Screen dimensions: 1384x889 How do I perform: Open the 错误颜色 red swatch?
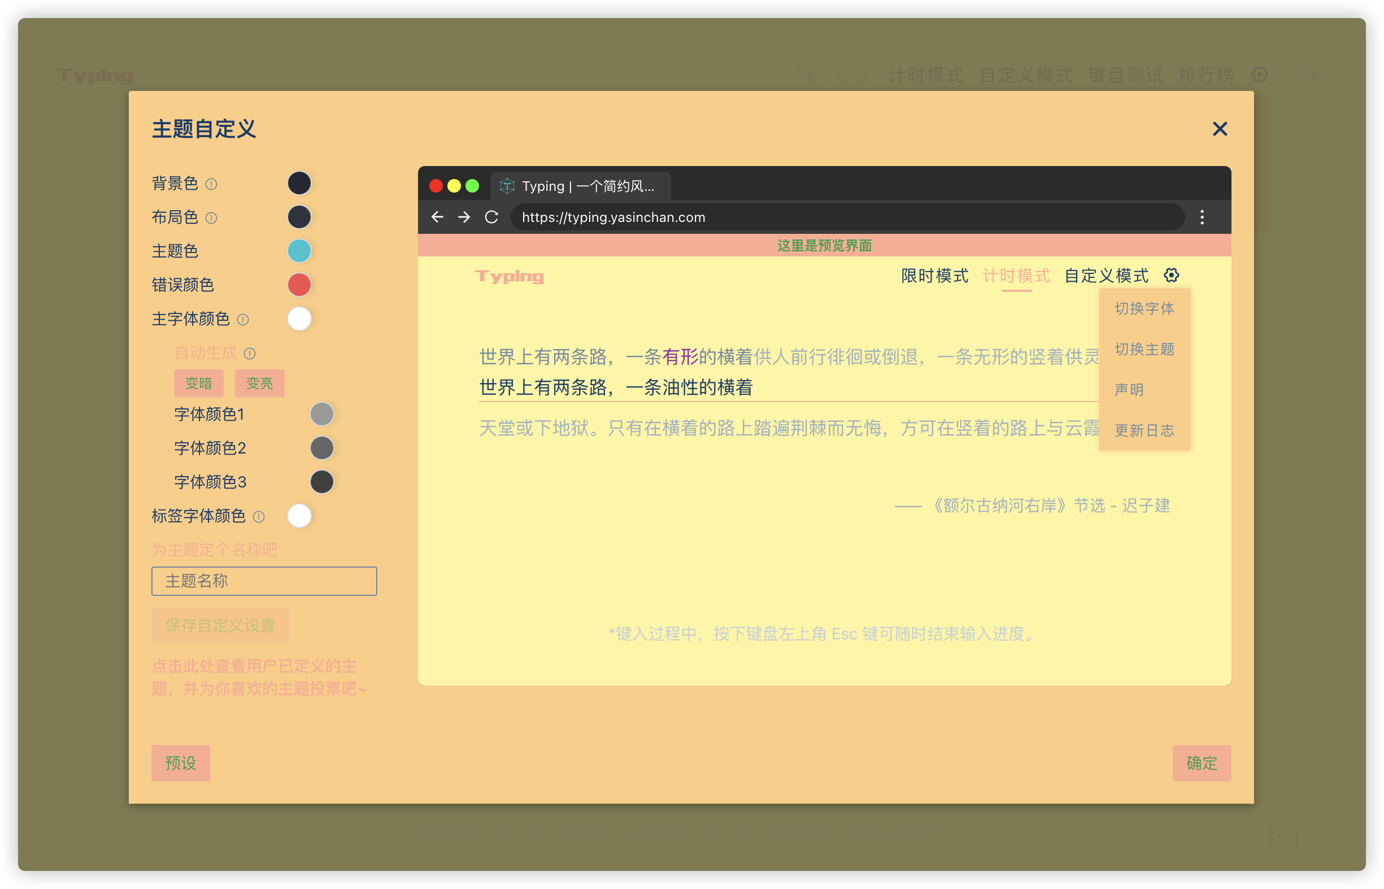point(299,285)
